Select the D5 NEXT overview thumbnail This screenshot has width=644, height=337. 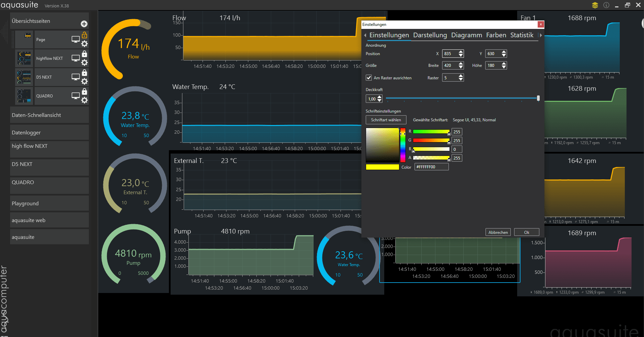point(24,77)
